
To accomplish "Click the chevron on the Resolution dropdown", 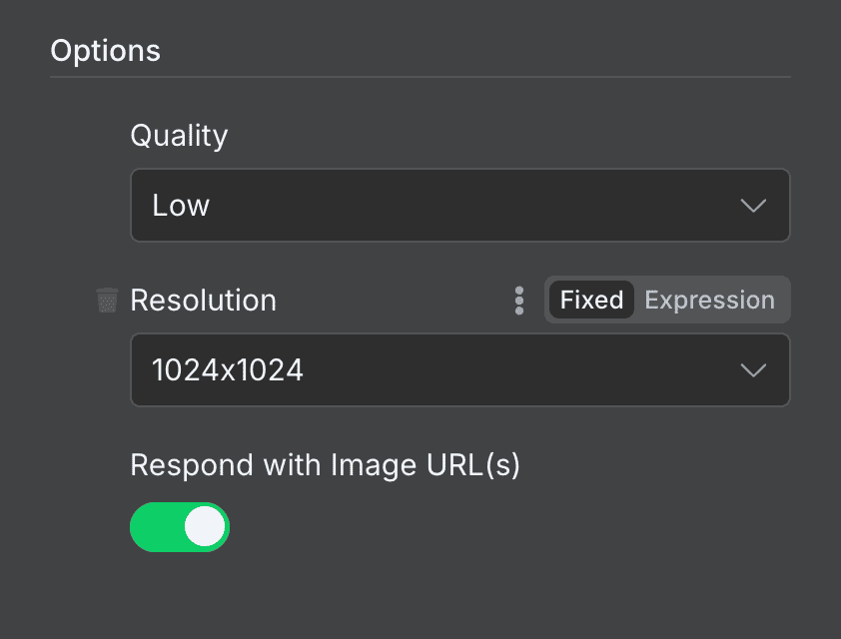I will (752, 370).
